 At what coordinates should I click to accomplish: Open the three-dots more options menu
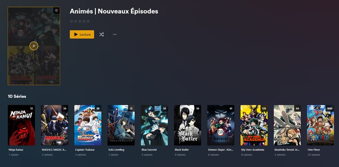(x=115, y=34)
